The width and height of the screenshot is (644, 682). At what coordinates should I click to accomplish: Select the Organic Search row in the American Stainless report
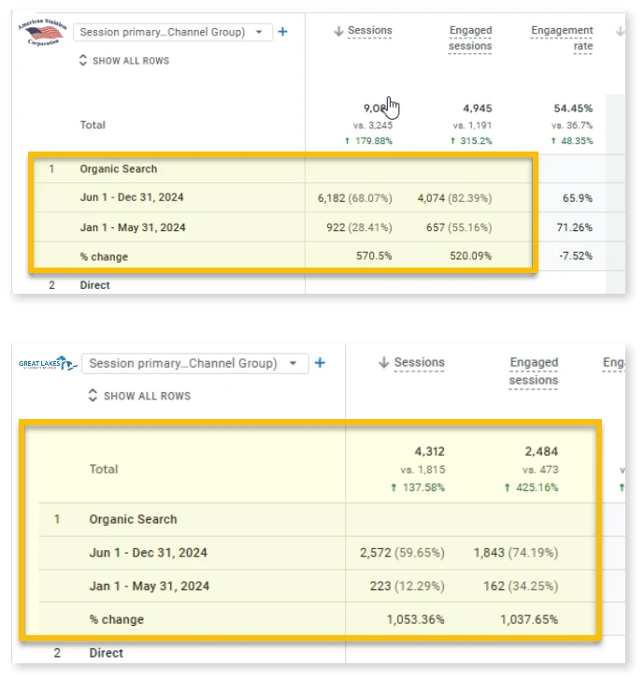tap(119, 169)
